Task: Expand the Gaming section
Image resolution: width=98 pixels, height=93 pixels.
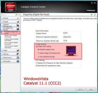Action: point(10,54)
